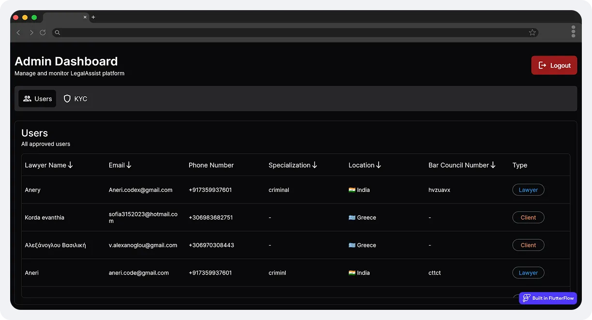Click email v.alexanoglou@gmail.com
The height and width of the screenshot is (320, 592).
point(143,245)
